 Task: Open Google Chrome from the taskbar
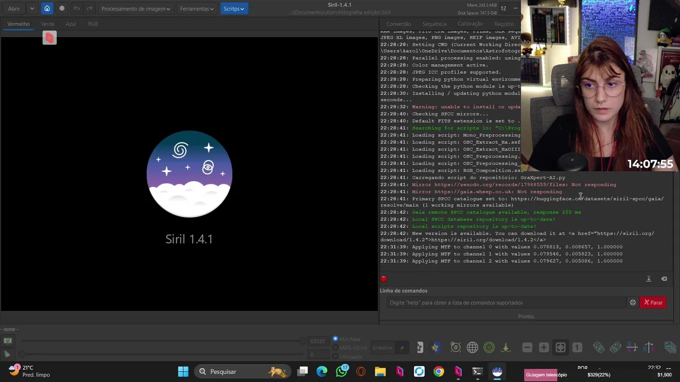tap(439, 371)
